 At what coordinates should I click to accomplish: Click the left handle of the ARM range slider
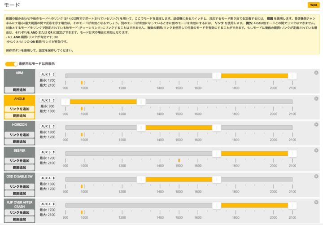pyautogui.click(x=217, y=76)
